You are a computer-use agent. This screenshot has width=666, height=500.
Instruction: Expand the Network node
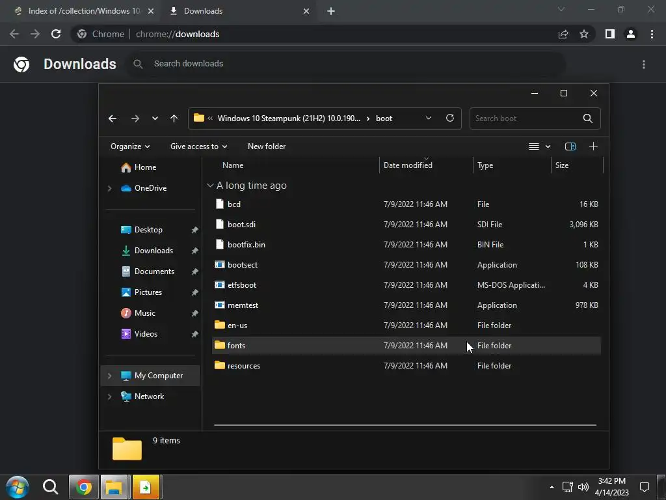tap(109, 396)
